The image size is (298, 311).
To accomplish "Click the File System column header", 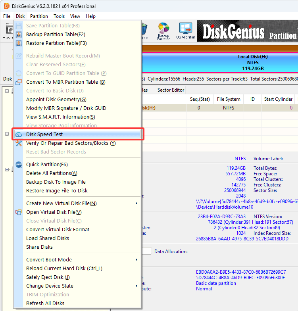I will pyautogui.click(x=229, y=99).
